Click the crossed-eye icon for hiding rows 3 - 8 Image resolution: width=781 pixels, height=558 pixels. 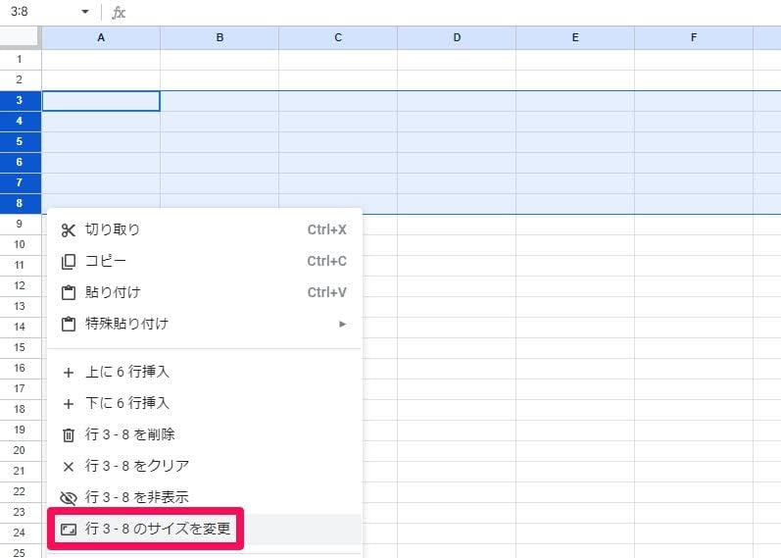click(69, 497)
